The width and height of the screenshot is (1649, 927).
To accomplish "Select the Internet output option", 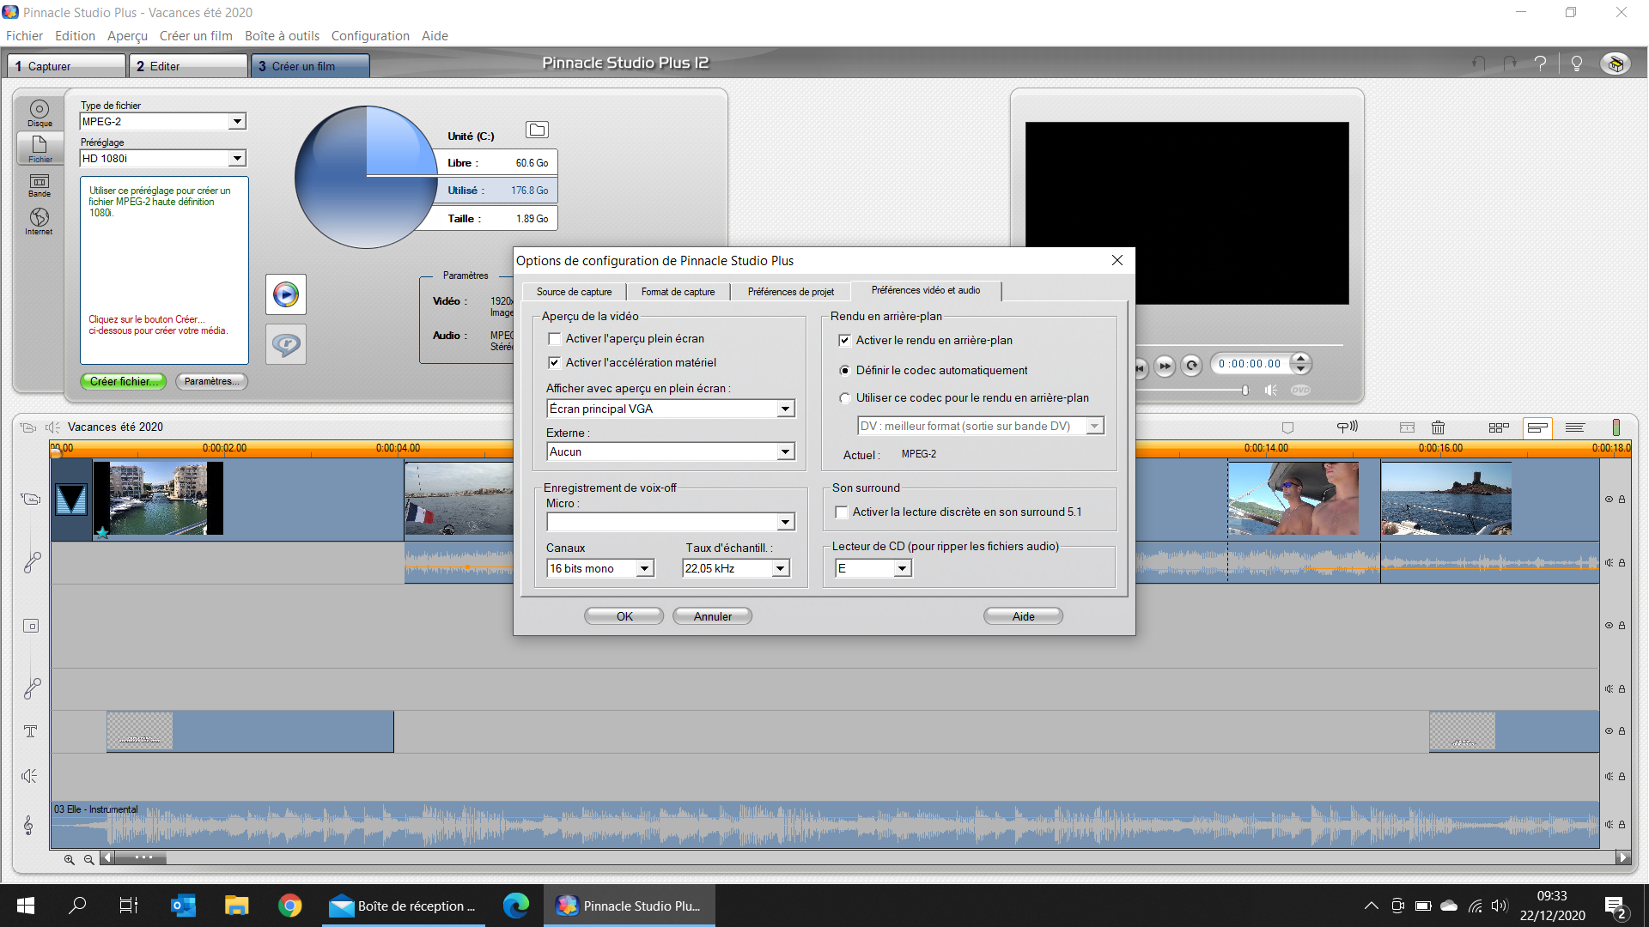I will click(40, 221).
